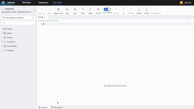Click the Jane Na username
The height and width of the screenshot is (109, 194).
click(x=188, y=3)
